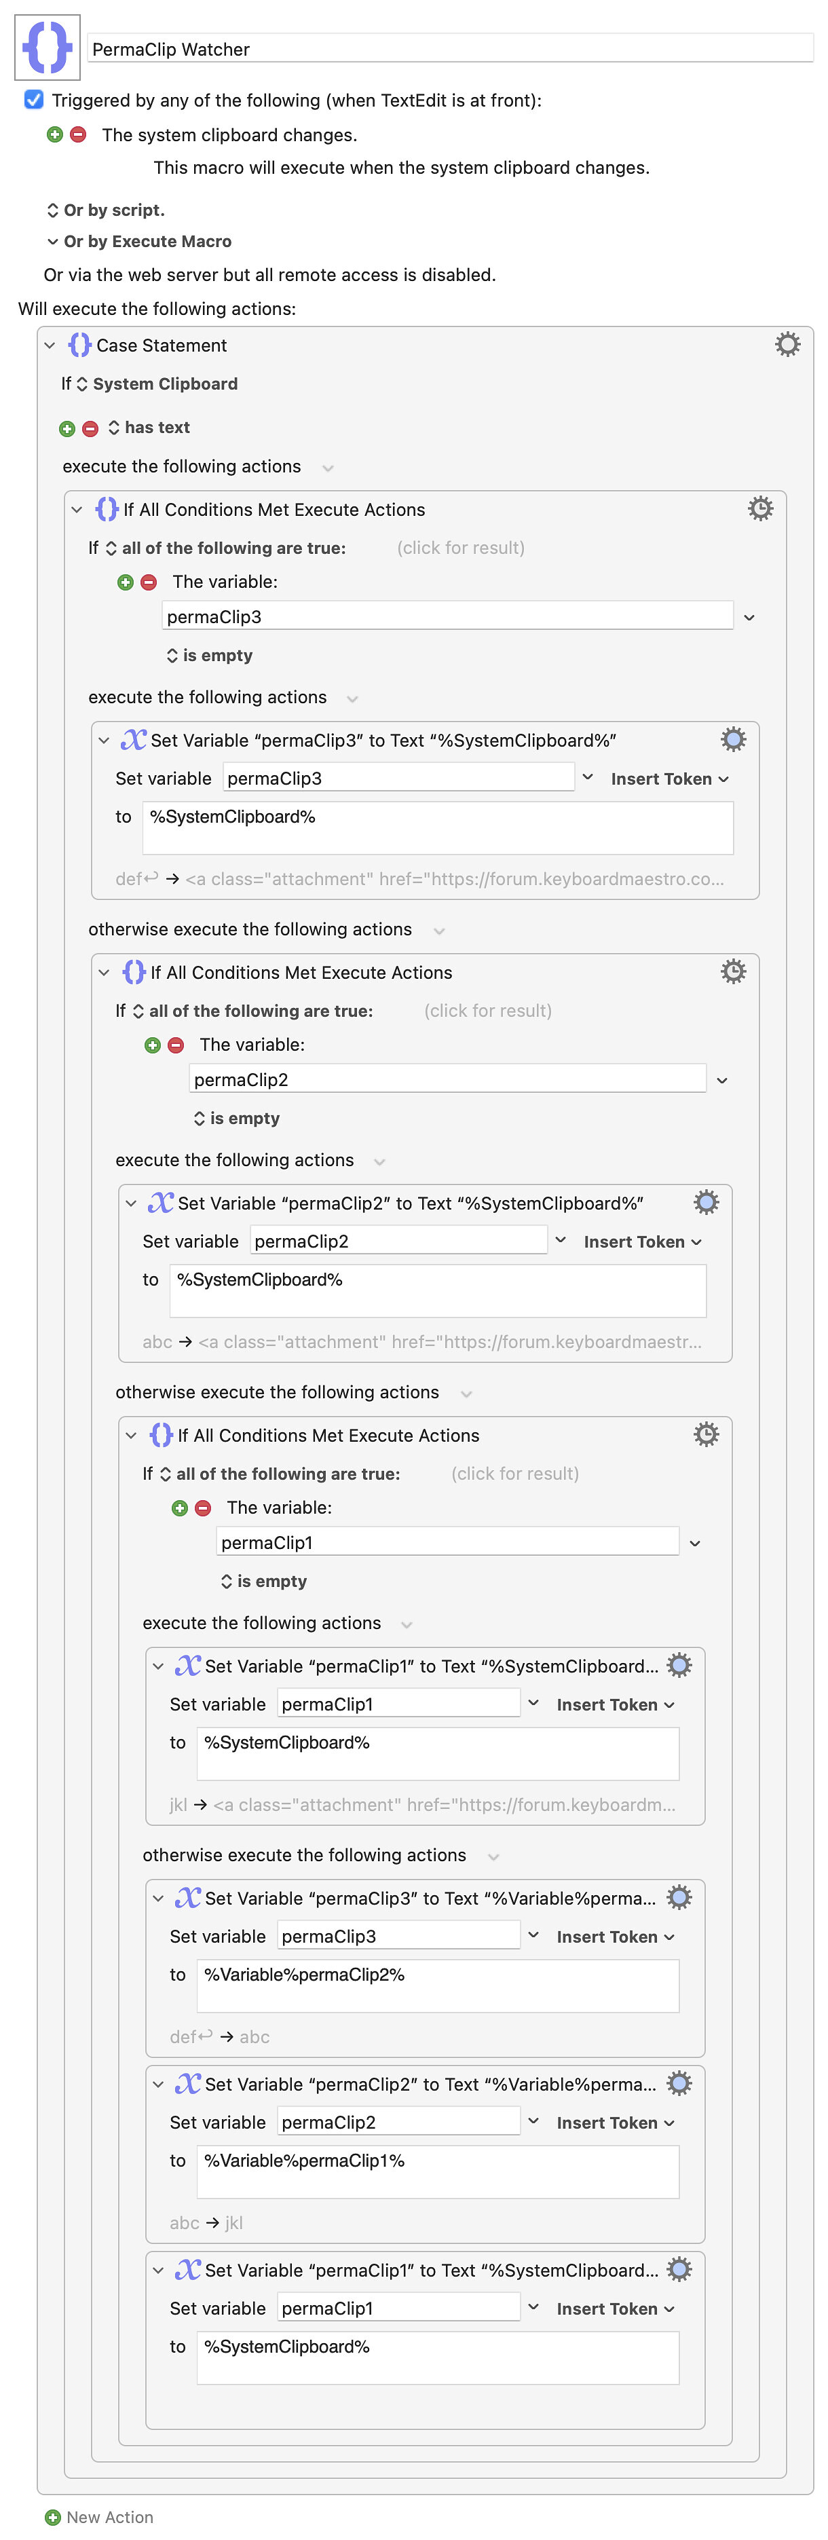Add a new trigger with green plus button
The image size is (828, 2540).
tap(55, 134)
